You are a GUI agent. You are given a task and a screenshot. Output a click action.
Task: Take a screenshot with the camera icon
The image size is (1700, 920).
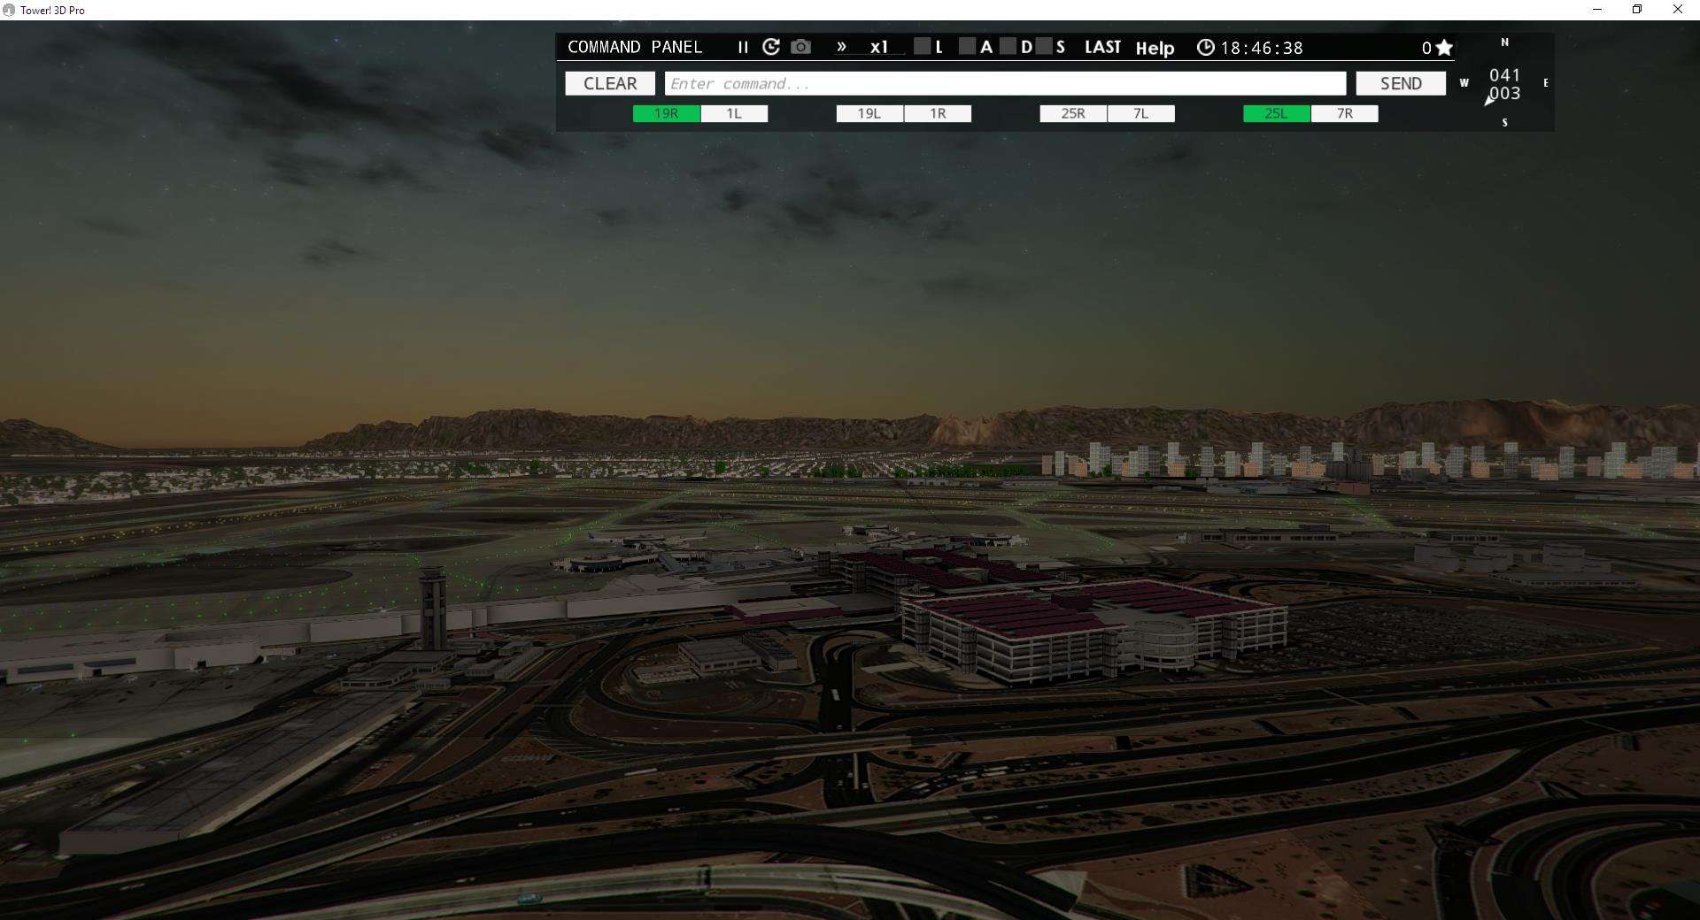(800, 48)
